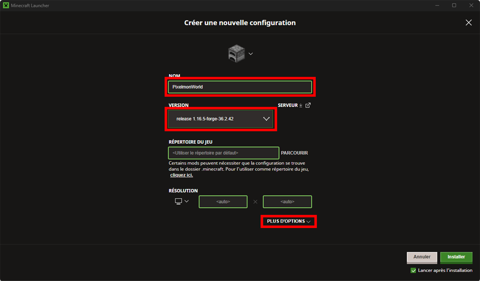Click the Installer button
480x281 pixels.
coord(456,257)
